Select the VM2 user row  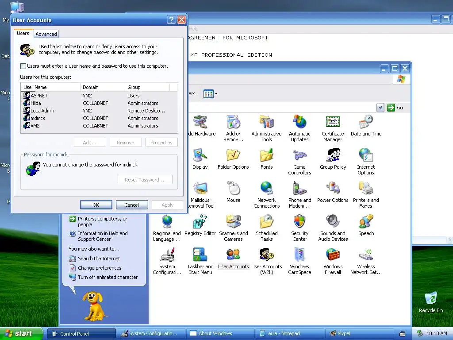pos(99,125)
